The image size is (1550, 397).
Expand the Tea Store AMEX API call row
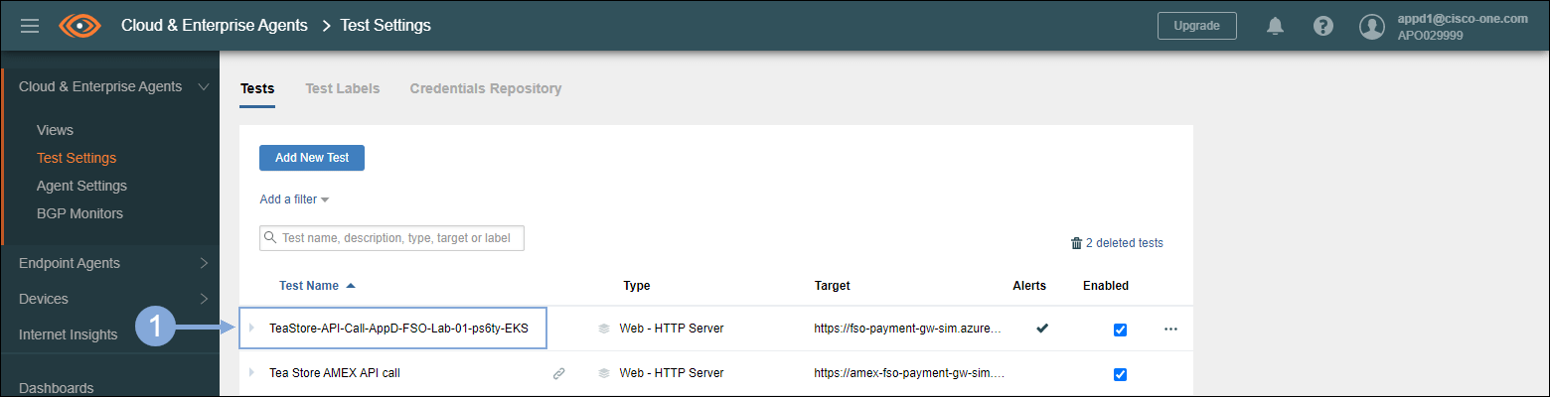[251, 374]
